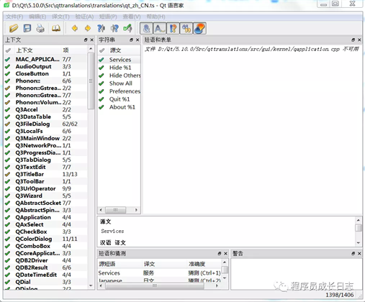Click the context list scrollbar up arrow

click(91, 49)
